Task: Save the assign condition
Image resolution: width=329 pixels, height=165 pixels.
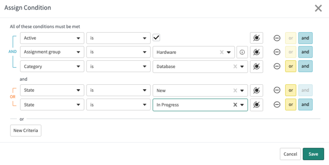Action: (x=313, y=154)
